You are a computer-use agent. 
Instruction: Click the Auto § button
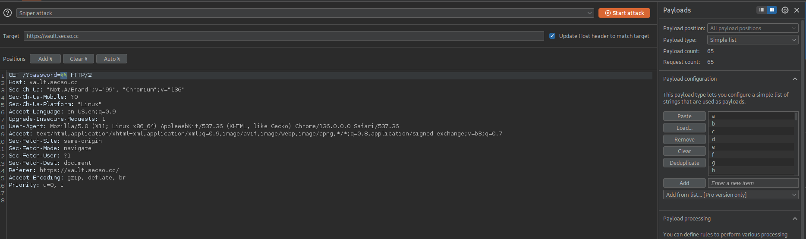click(112, 59)
